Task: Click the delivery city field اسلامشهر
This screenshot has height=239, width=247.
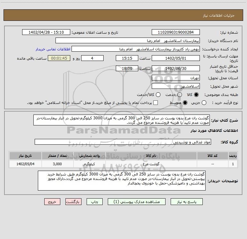Action: point(176,86)
